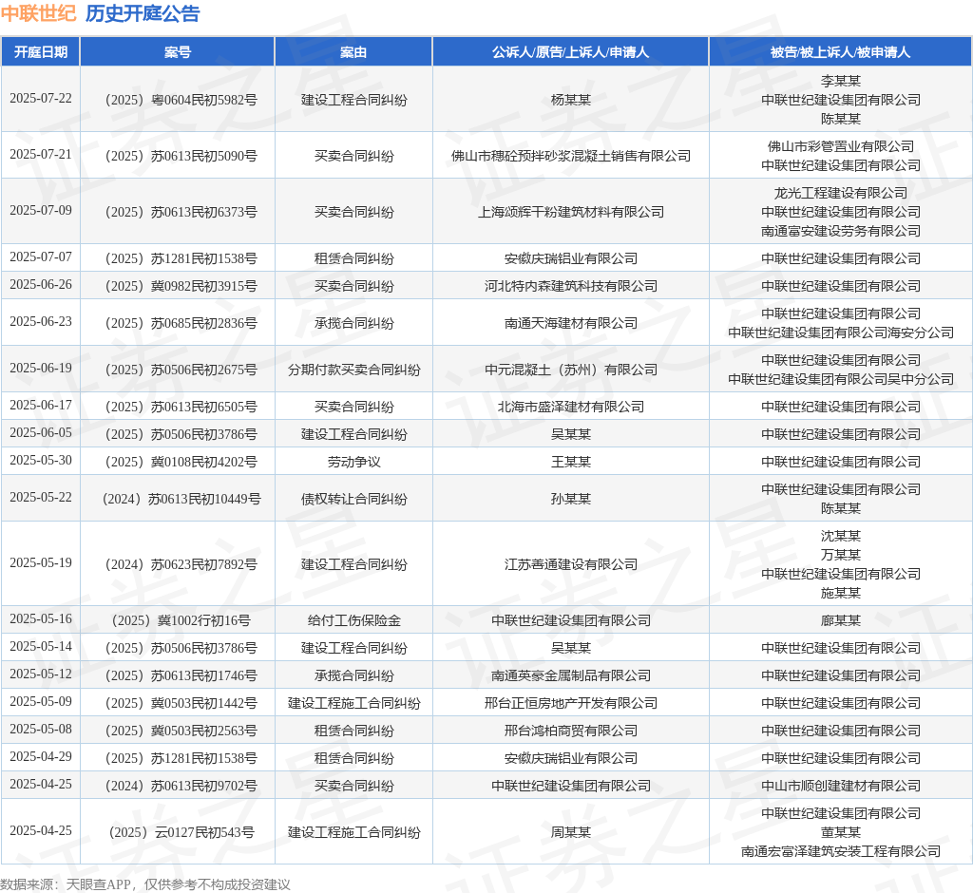Click defendant 李某某
Screen dimensions: 973x893
(841, 82)
